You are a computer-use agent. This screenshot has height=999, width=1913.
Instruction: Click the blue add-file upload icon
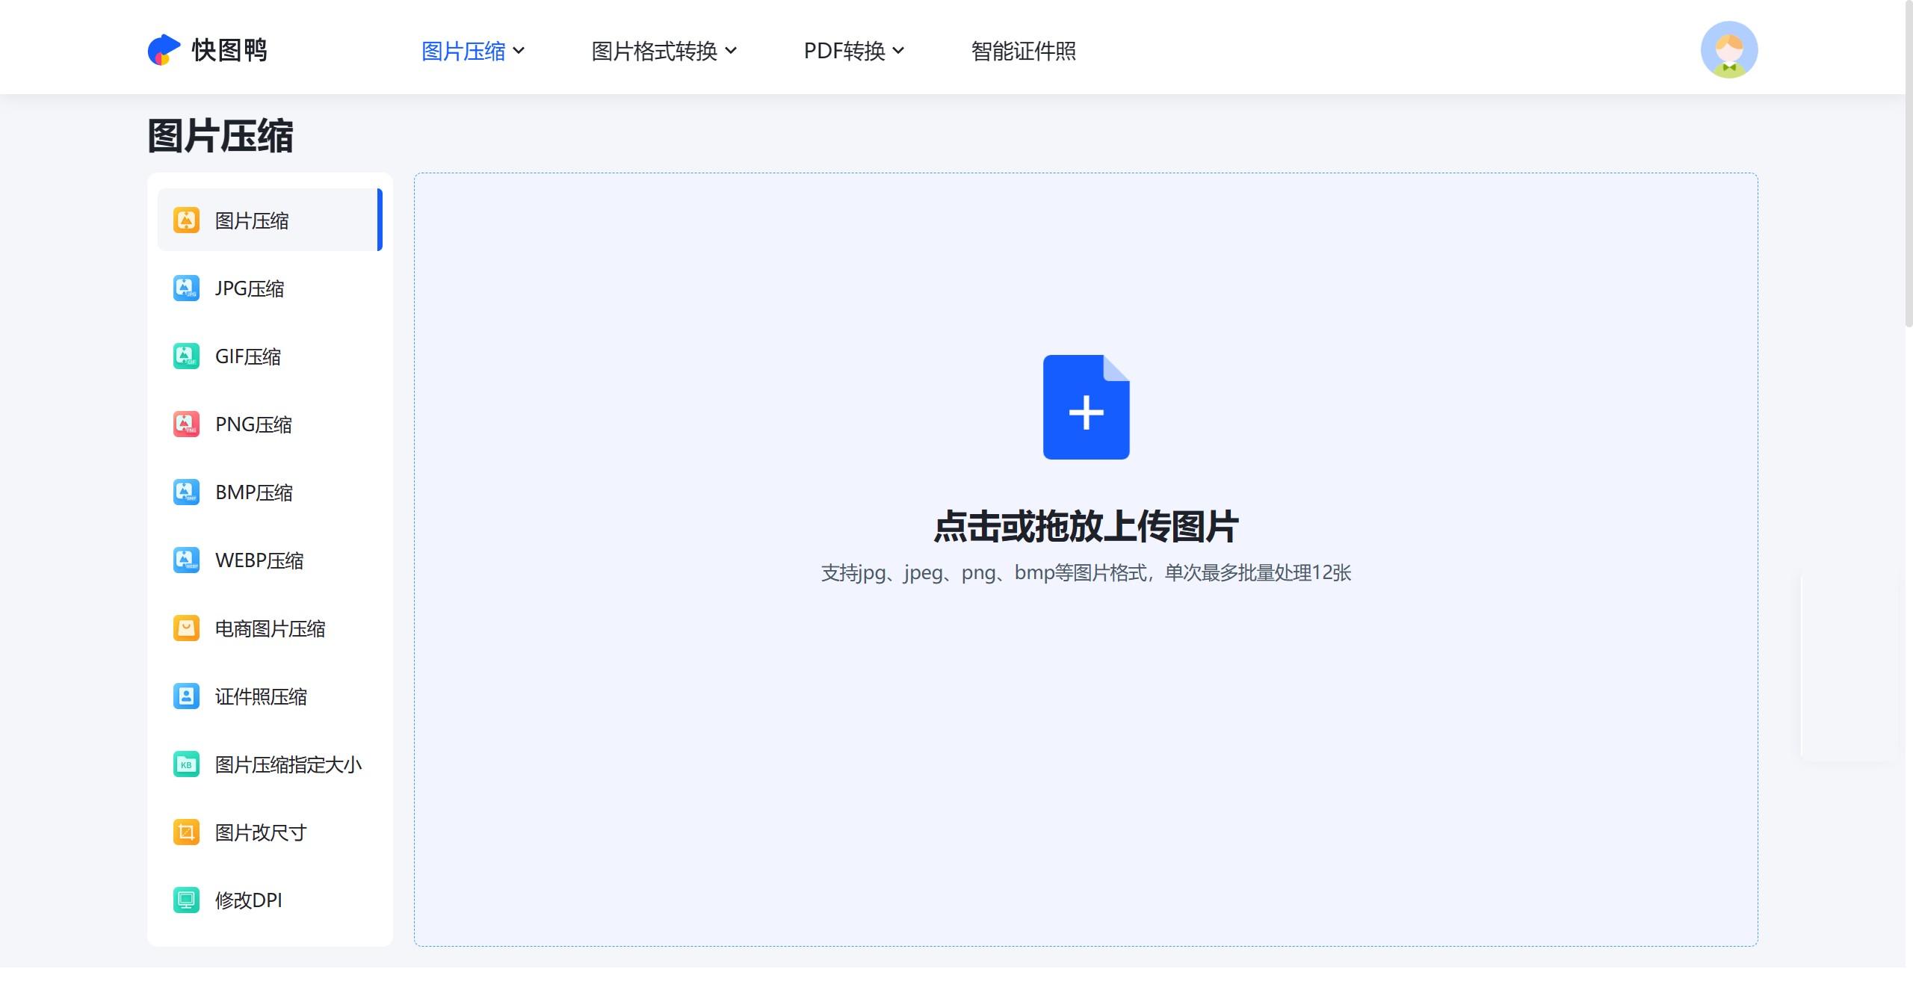tap(1086, 407)
